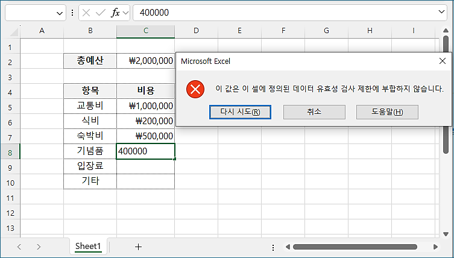The height and width of the screenshot is (258, 454).
Task: Select cell C2 with ₩2,000,000
Action: [x=145, y=61]
